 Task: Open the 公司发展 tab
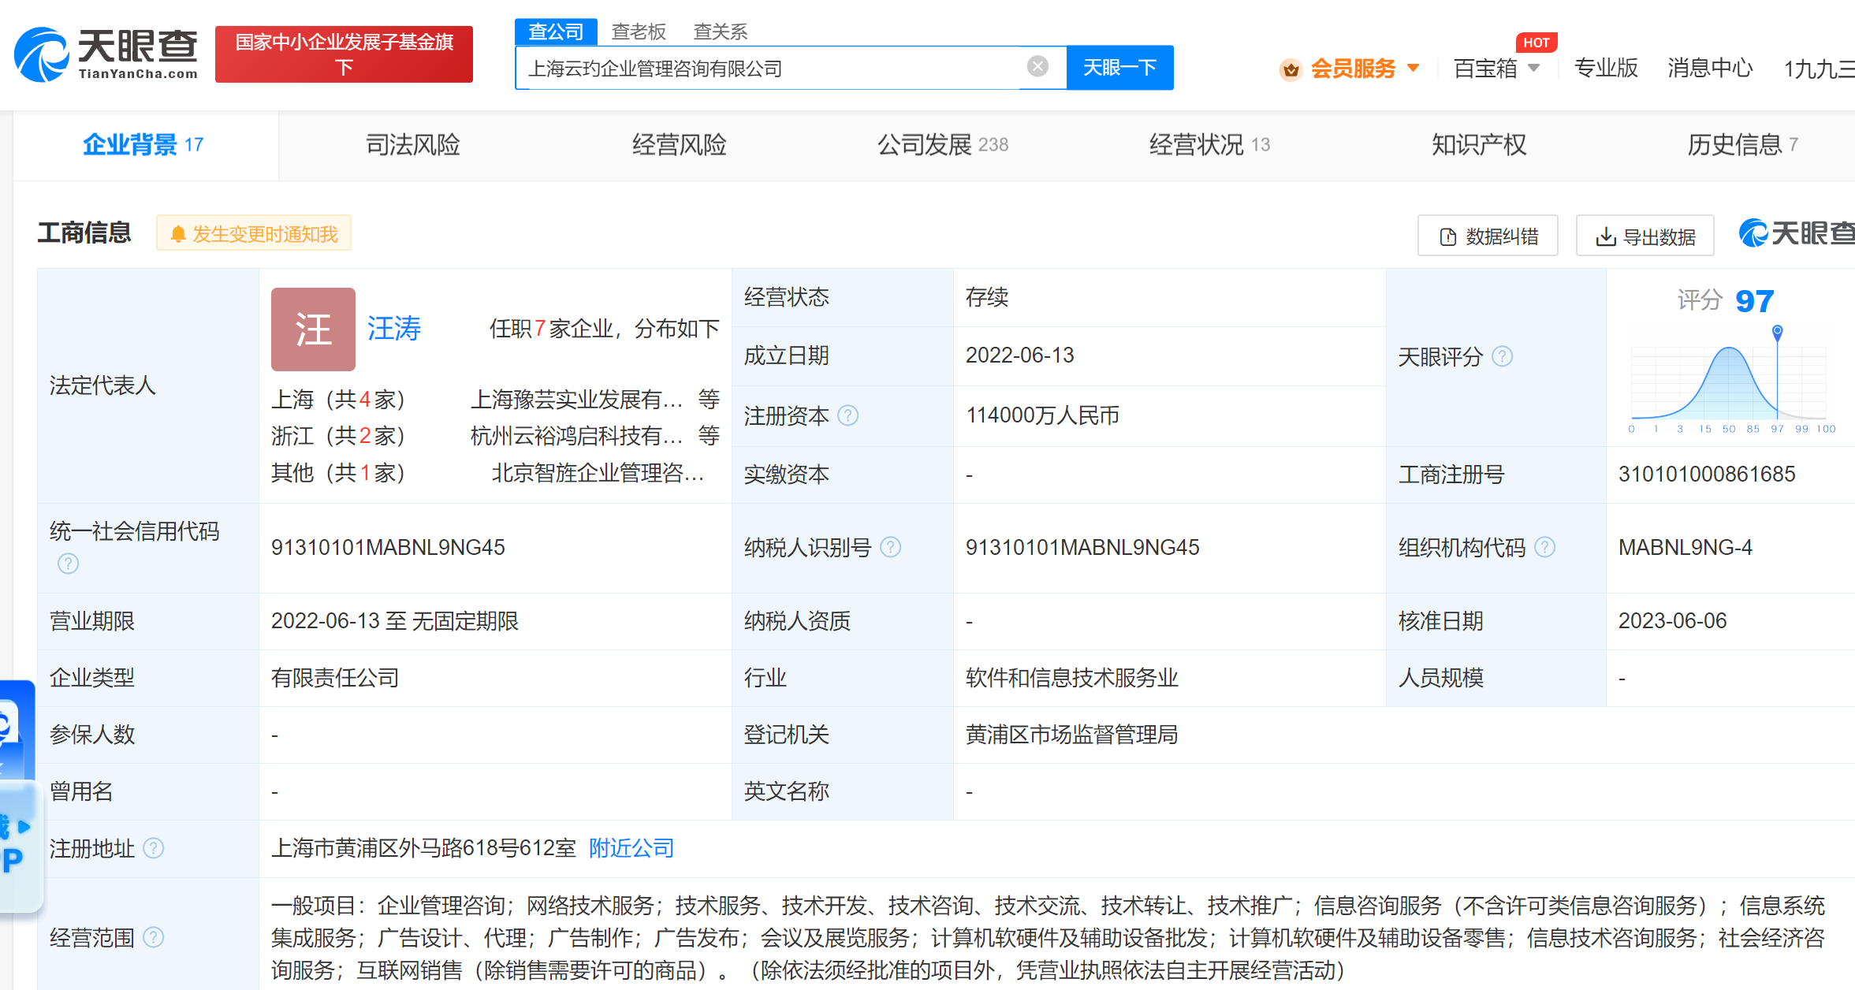943,145
